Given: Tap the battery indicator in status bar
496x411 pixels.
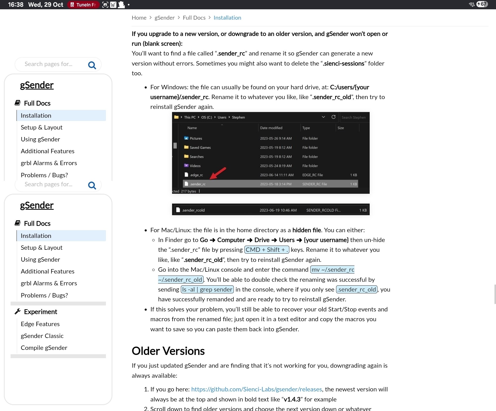Looking at the screenshot, I should click(x=482, y=4).
